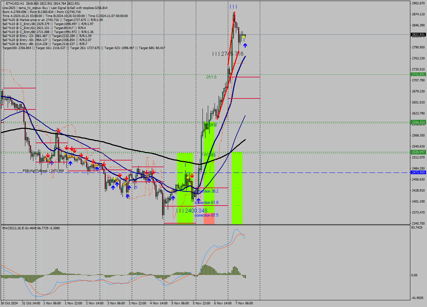Click the 'Target100: 2356.854' targets line
The width and height of the screenshot is (427, 307).
[x=83, y=48]
